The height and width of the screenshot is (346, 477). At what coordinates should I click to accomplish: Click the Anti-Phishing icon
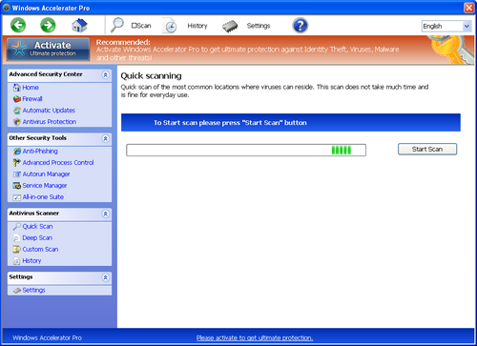[17, 152]
